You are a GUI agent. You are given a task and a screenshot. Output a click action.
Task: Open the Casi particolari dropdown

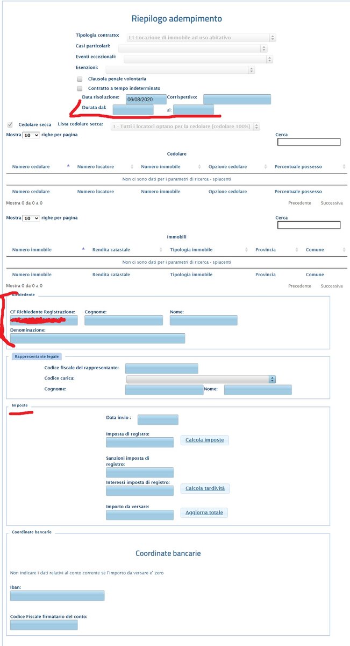(x=192, y=48)
